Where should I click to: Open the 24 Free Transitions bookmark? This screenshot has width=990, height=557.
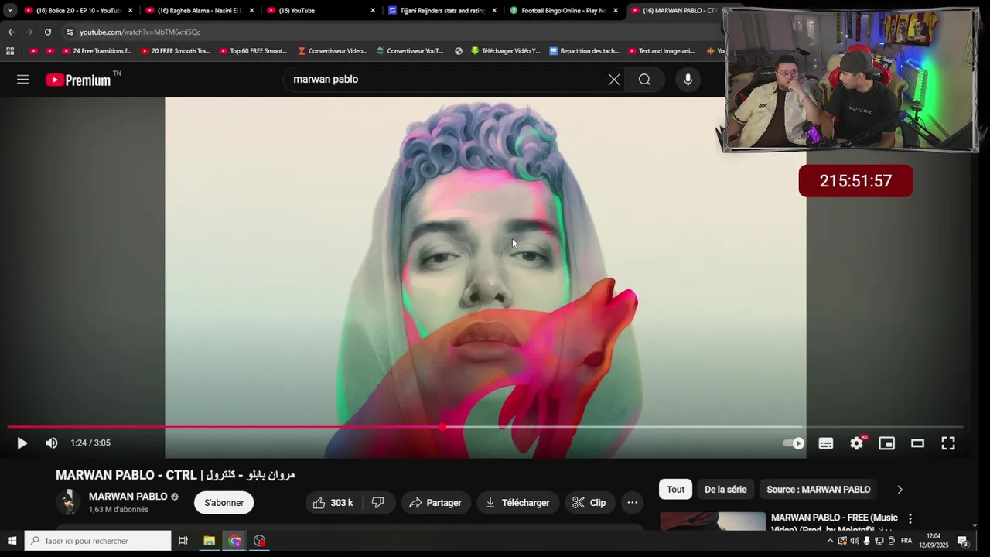(97, 51)
